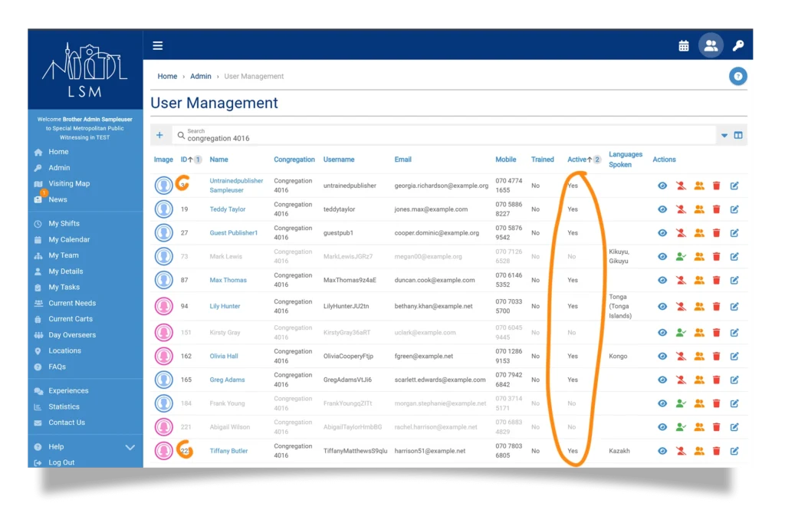
Task: Click email jones.max@example.com
Action: pyautogui.click(x=431, y=209)
